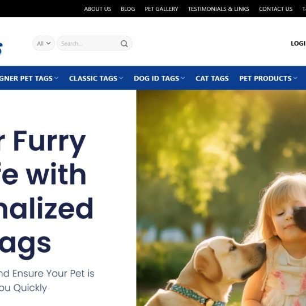Screen dimensions: 306x306
Task: Open the Dog ID Tags menu
Action: coord(156,78)
